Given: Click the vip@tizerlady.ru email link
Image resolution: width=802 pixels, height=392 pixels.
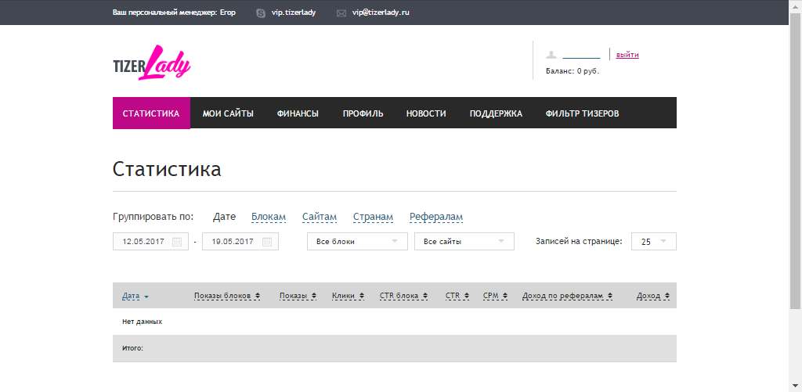Looking at the screenshot, I should coord(381,13).
